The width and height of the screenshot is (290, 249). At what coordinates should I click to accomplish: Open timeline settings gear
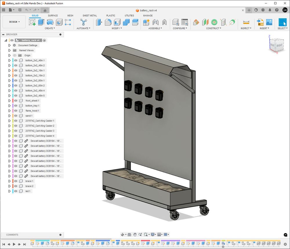285,244
